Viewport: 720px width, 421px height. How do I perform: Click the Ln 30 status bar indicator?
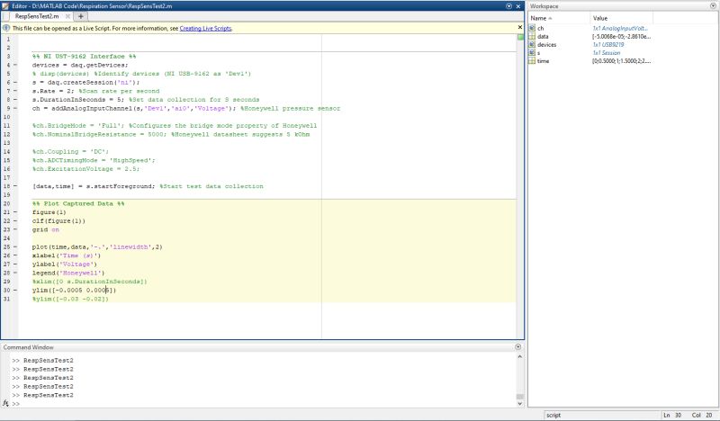(672, 415)
